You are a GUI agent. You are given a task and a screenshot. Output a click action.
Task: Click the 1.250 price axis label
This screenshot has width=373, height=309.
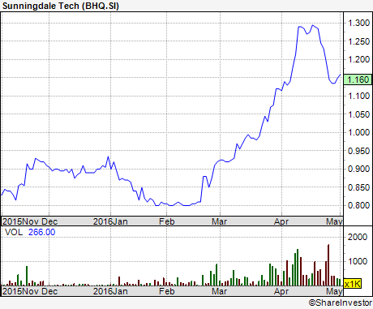pos(358,41)
